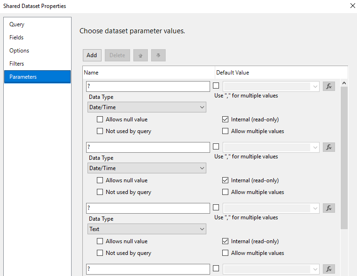Click the first parameter name field
The width and height of the screenshot is (357, 276).
[x=148, y=86]
